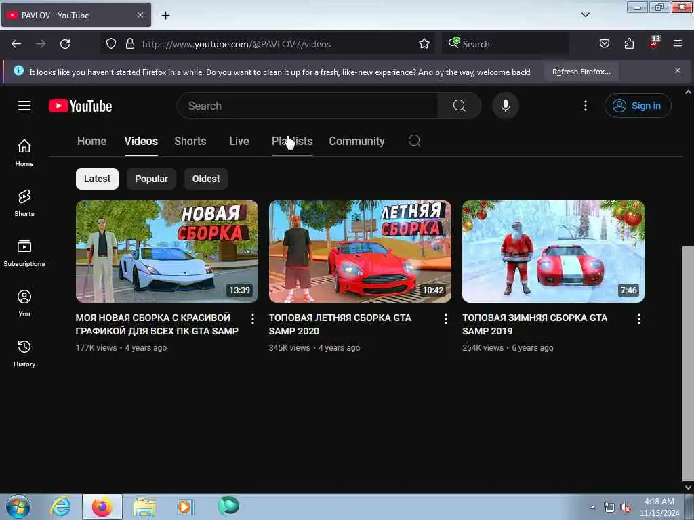Viewport: 694px width, 520px height.
Task: Go back with Firefox back arrow
Action: pos(16,44)
